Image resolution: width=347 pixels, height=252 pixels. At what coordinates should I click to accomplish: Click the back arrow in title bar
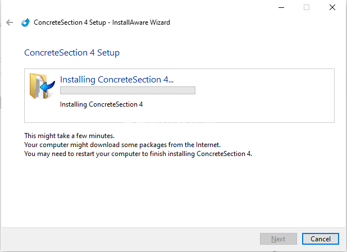click(10, 22)
